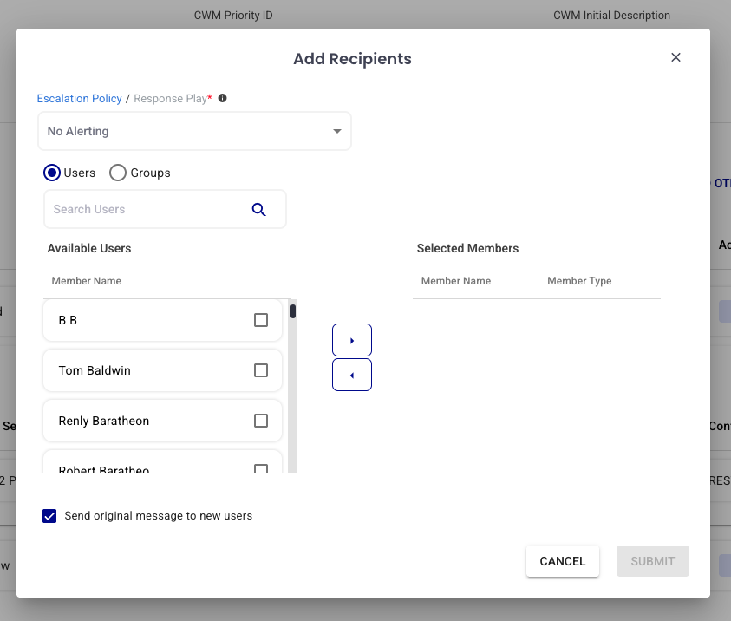Click CWM Initial Description header in background
Screen dimensions: 731x621
coord(611,16)
